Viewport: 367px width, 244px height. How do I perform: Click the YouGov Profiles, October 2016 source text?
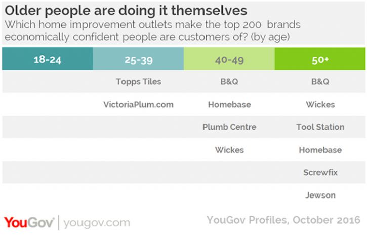(x=283, y=220)
